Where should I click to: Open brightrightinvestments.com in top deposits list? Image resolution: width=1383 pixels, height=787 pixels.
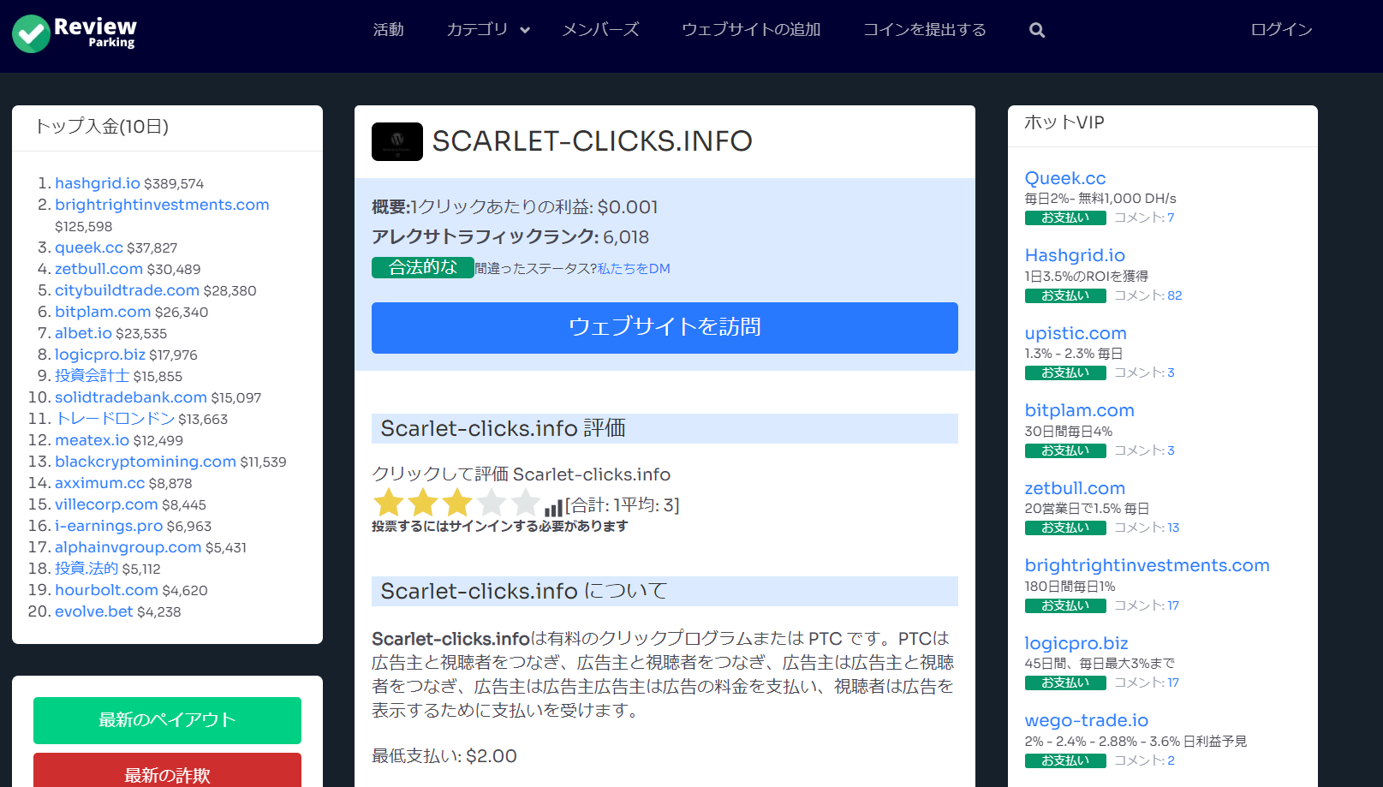click(162, 205)
